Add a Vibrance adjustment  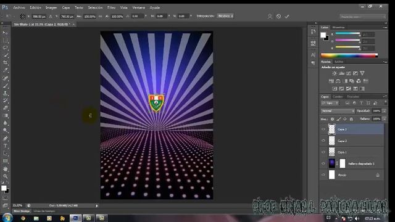(x=362, y=73)
